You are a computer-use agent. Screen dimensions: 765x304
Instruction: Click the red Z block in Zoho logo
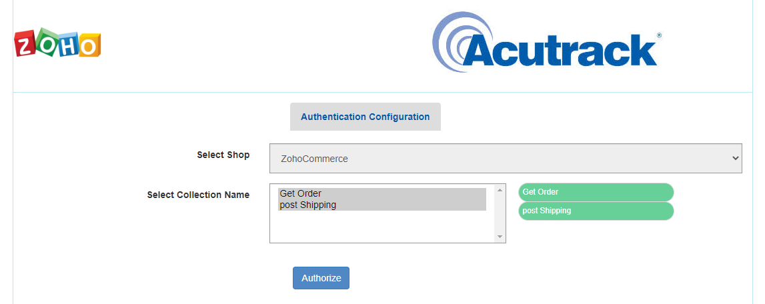(25, 43)
